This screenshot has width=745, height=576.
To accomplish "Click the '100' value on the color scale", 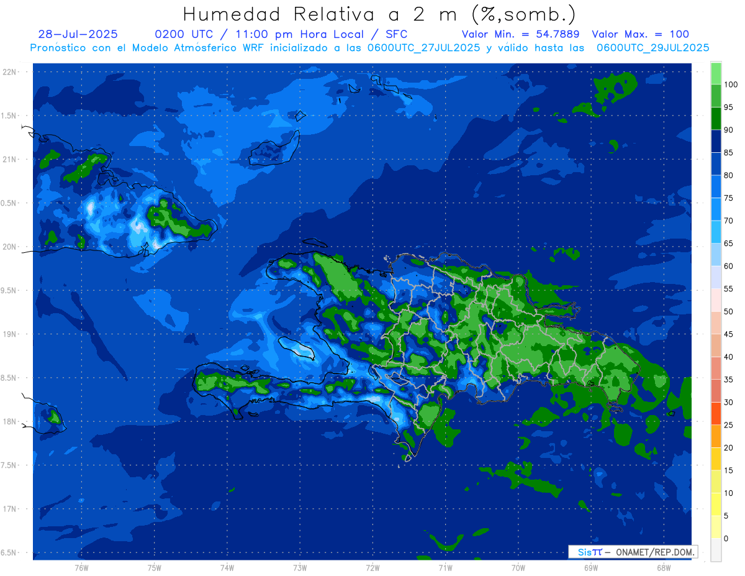I will [730, 85].
